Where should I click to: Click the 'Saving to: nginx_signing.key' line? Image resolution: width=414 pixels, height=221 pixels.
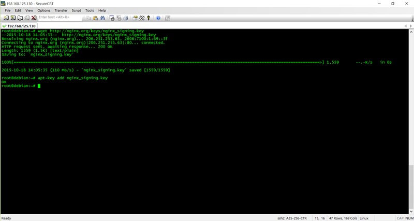pos(37,54)
